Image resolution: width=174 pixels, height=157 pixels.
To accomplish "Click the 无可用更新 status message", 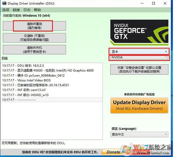I will 33,143.
